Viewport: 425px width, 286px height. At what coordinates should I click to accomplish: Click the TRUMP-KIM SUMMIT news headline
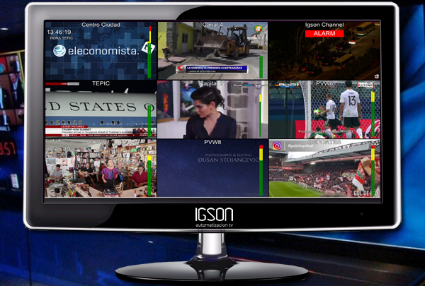75,129
